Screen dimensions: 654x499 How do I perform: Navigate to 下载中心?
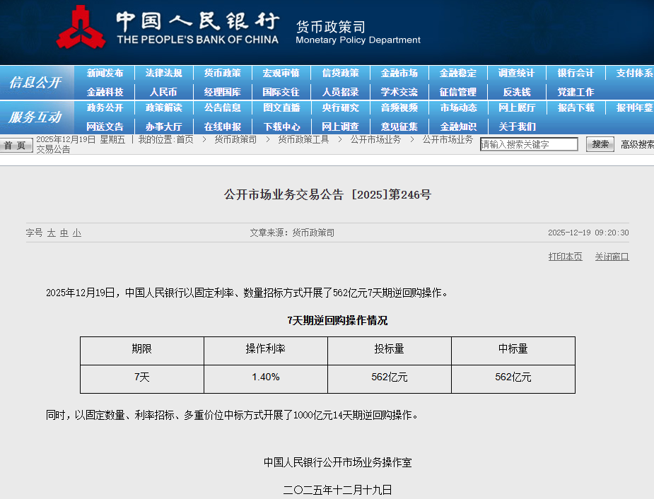[281, 127]
